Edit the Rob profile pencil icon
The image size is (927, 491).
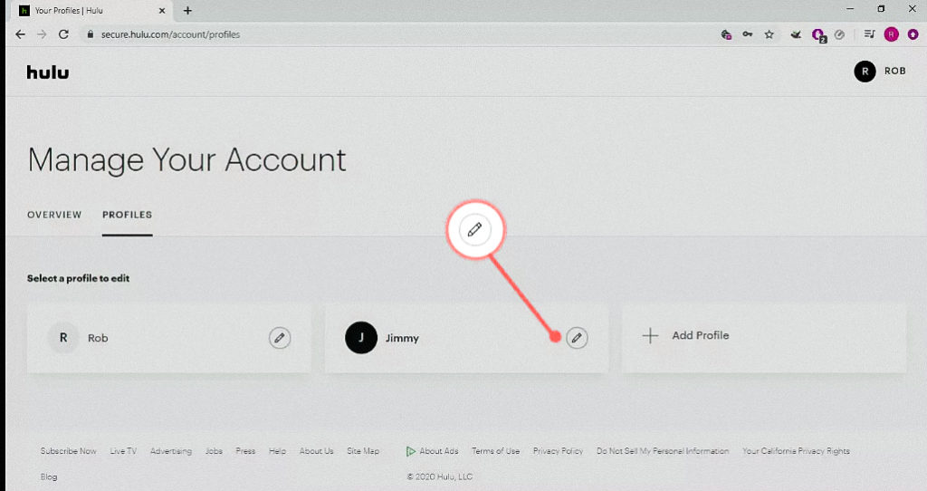coord(280,338)
